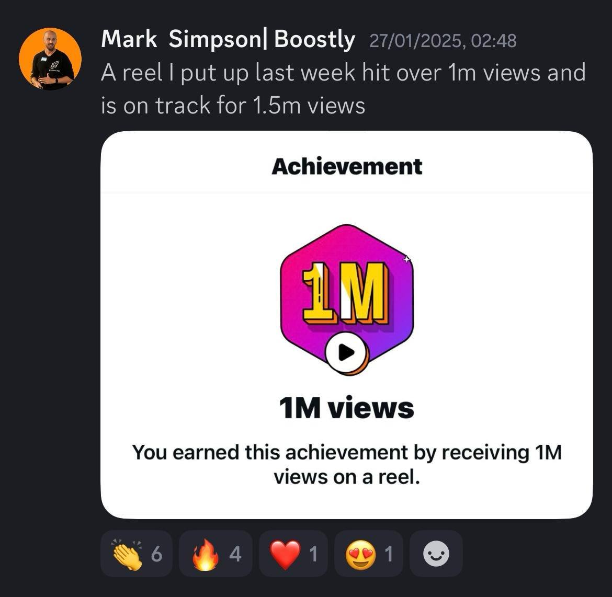Screen dimensions: 612x597
Task: Toggle the fire emoji reaction
Action: 216,554
